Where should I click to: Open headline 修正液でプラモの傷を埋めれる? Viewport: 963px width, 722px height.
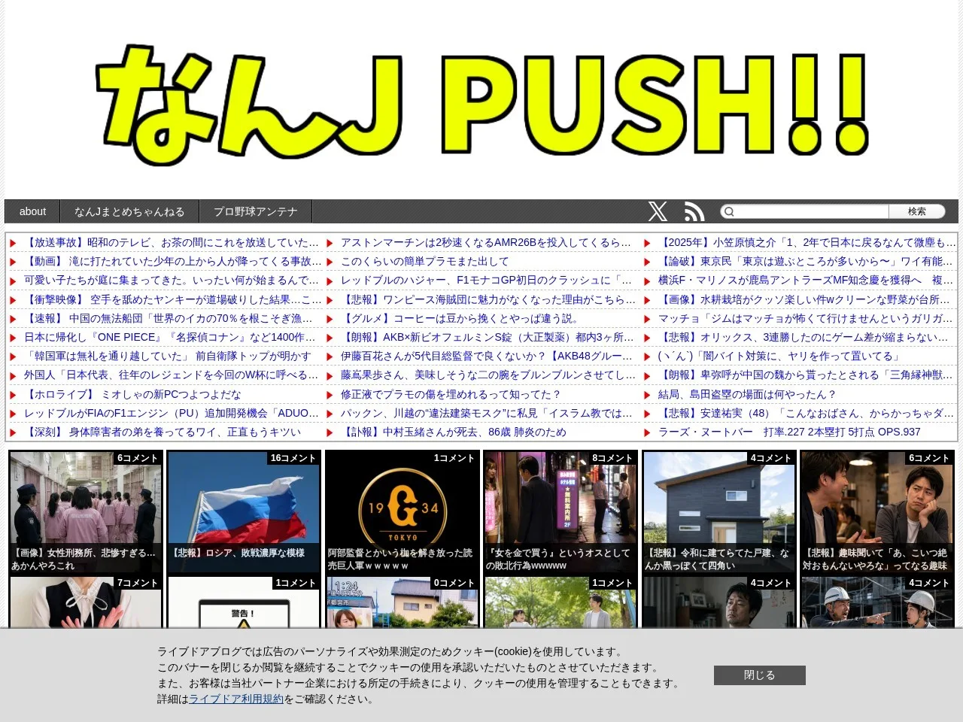pyautogui.click(x=451, y=394)
